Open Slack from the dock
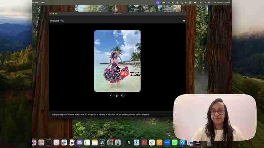Screen dimensions: 264x148 pyautogui.click(x=152, y=143)
